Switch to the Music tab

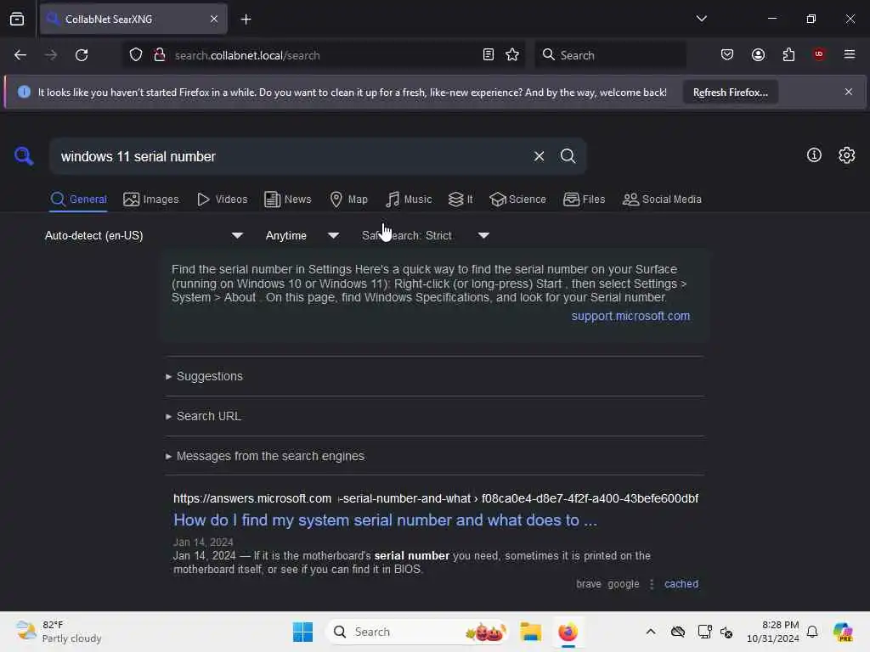(409, 200)
